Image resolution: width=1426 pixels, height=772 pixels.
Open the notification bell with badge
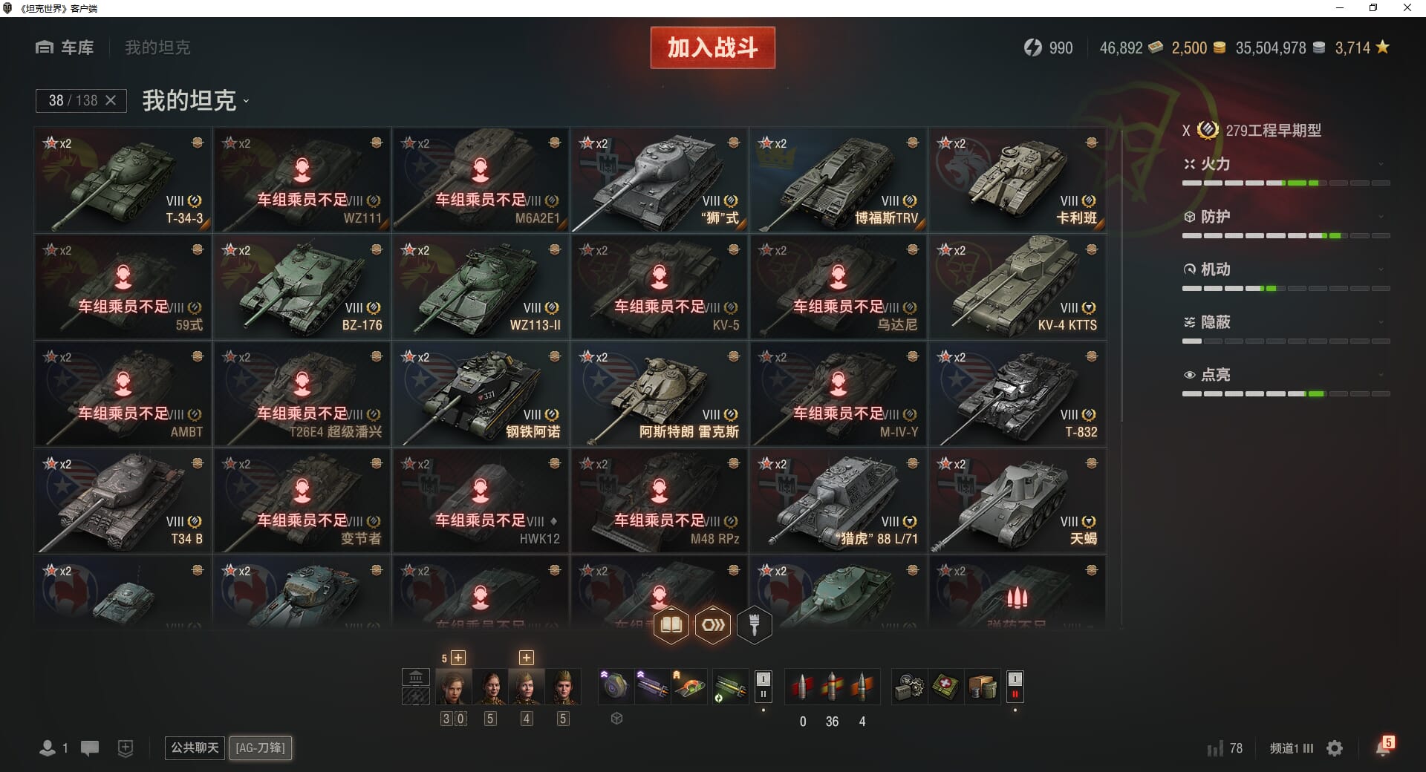[1384, 747]
